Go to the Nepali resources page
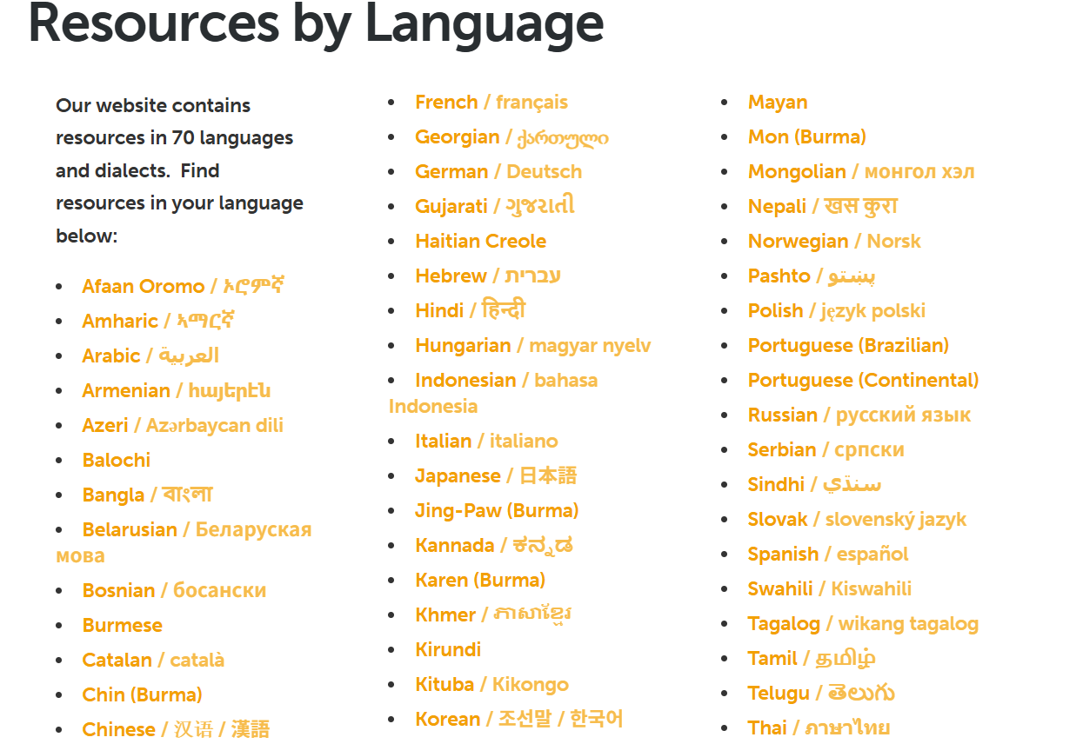This screenshot has height=744, width=1083. click(823, 206)
